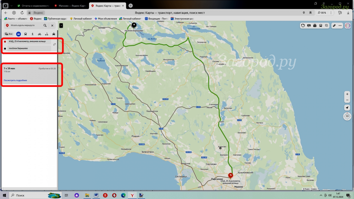Switch to walking route mode
The width and height of the screenshot is (354, 199).
tap(32, 34)
